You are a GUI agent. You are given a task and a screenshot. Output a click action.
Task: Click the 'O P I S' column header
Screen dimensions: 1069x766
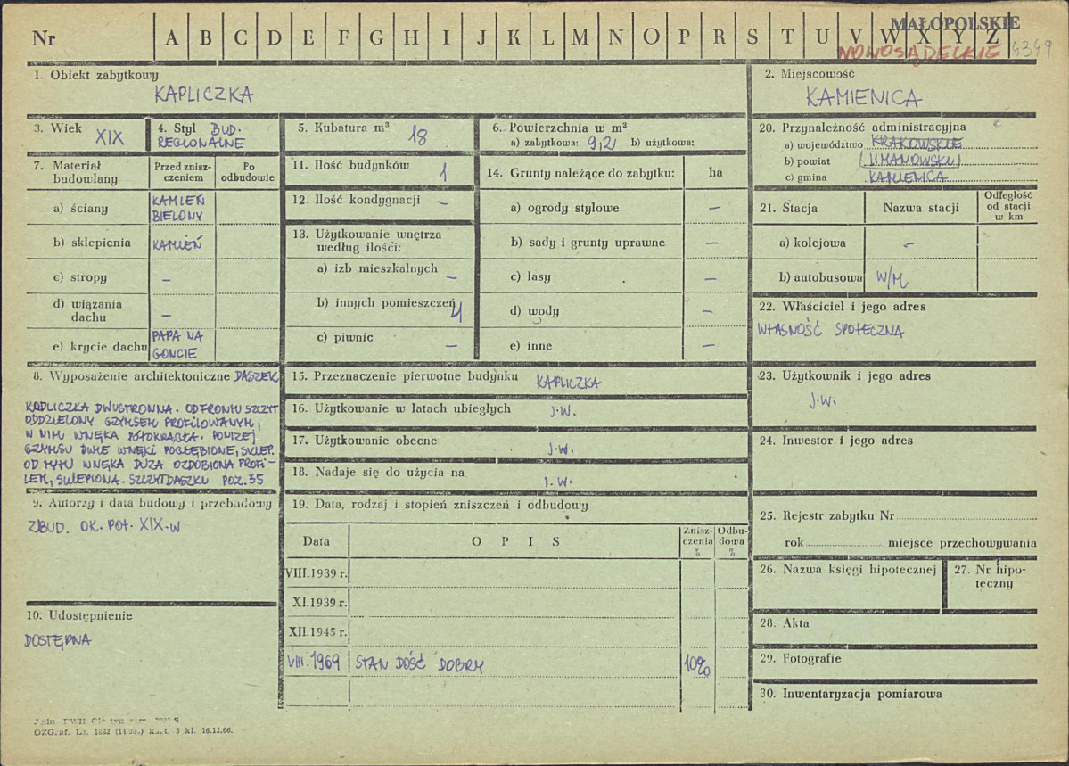pos(516,541)
